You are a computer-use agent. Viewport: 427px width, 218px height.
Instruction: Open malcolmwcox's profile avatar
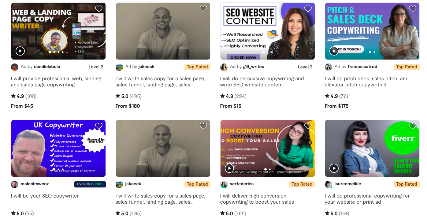pos(15,184)
